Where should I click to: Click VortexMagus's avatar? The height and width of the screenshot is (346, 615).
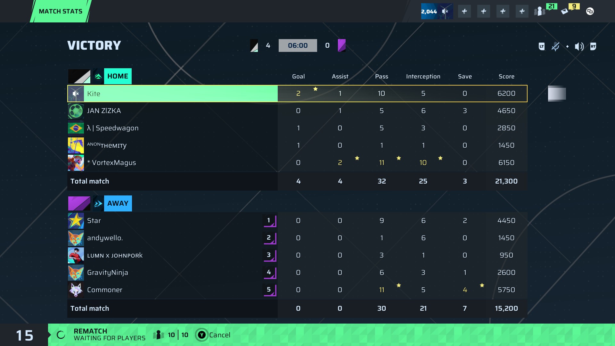point(76,163)
